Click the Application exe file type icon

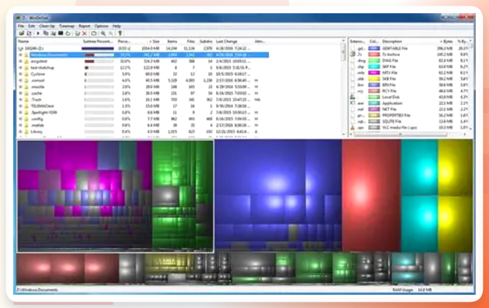tap(353, 103)
